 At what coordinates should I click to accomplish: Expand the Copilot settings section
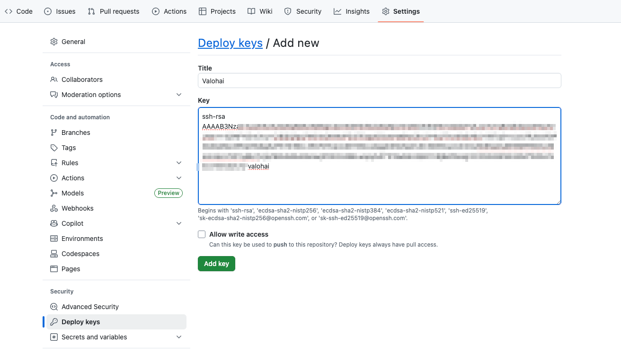[x=179, y=223]
